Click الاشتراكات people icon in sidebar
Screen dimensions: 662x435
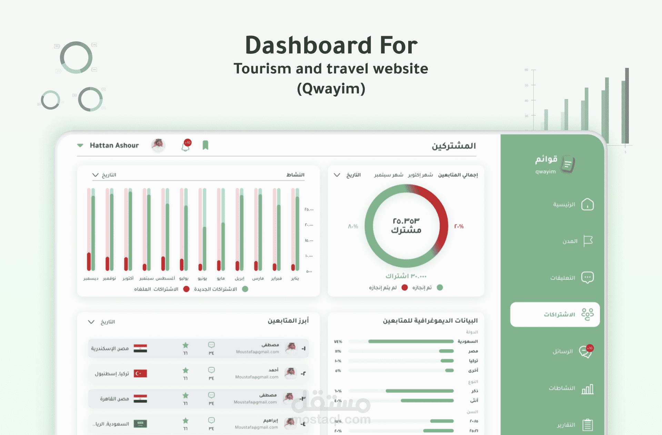pyautogui.click(x=588, y=314)
